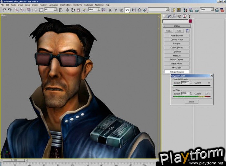Click the Asset Browser button

click(x=177, y=35)
